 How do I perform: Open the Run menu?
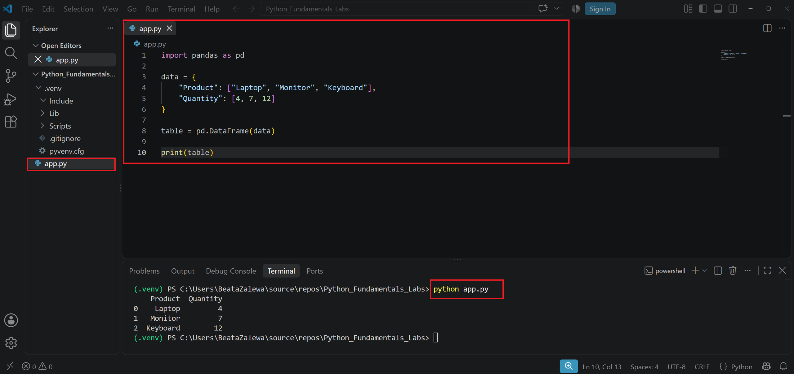(x=152, y=9)
